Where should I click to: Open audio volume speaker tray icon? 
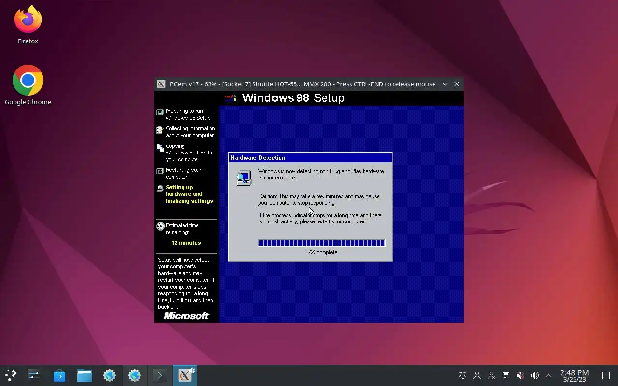coord(534,375)
